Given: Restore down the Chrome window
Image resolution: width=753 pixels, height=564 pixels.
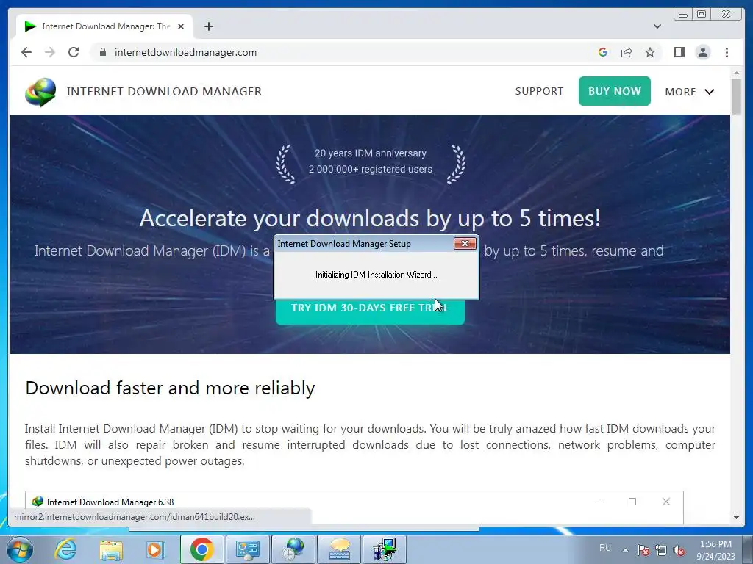Looking at the screenshot, I should point(701,15).
